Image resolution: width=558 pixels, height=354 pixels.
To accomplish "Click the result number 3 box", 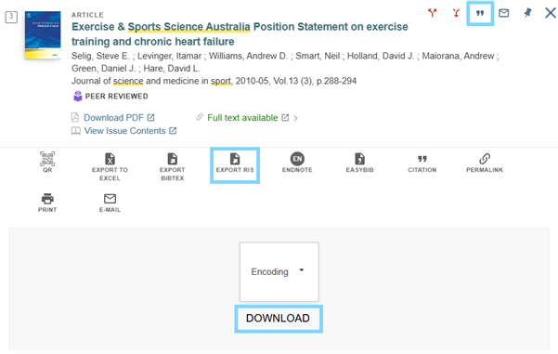I will [11, 17].
